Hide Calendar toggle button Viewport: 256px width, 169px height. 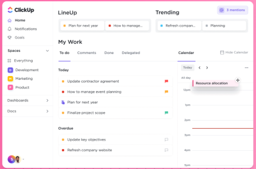point(234,52)
